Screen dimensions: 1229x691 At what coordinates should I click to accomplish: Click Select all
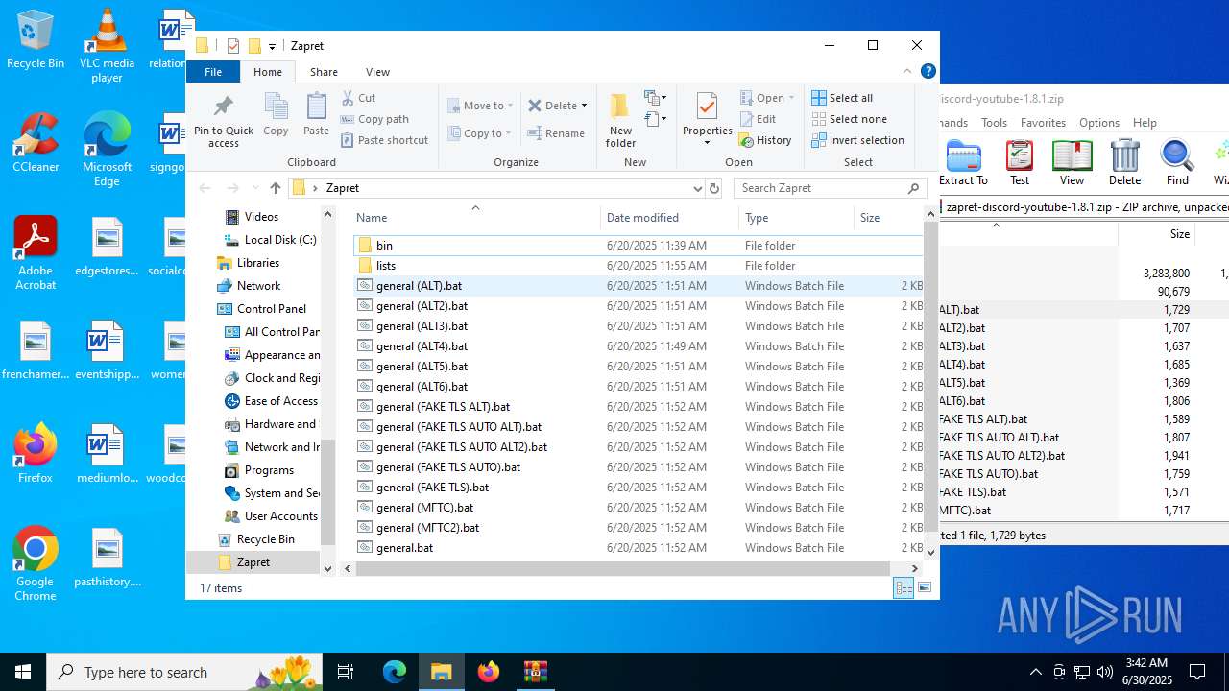[x=842, y=98]
